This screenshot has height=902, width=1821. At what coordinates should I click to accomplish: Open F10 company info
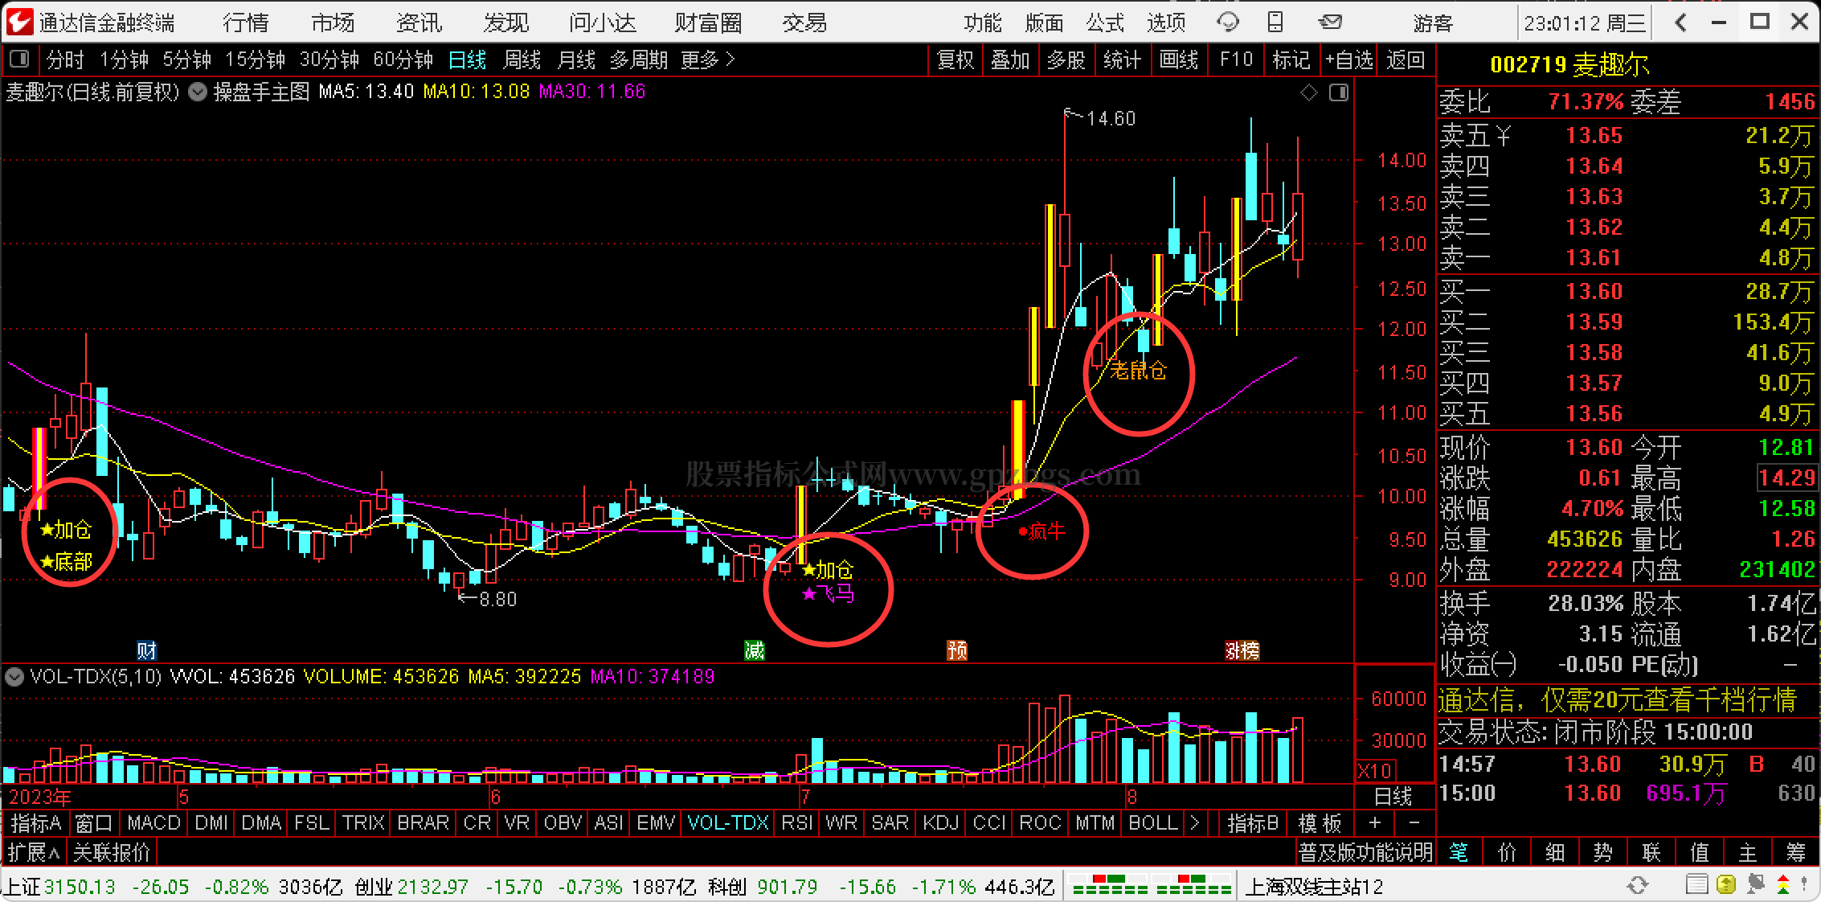(1235, 59)
